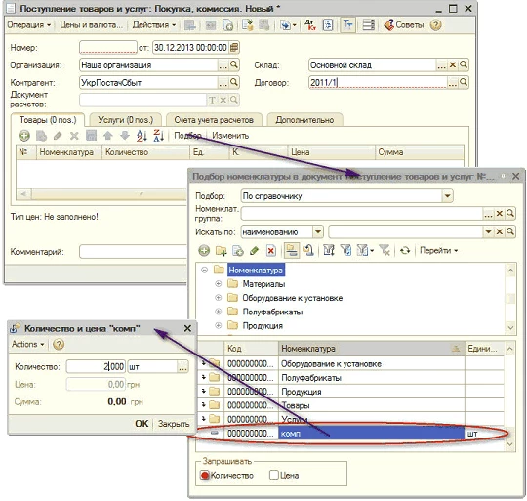Image resolution: width=527 pixels, height=501 pixels.
Task: Switch to Счета учета расчетов tab
Action: point(214,120)
